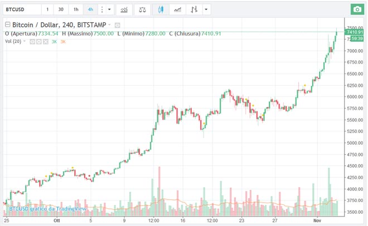Toggle the Bitcoin / Dollar series visibility eye
Image resolution: width=368 pixels, height=226 pixels.
(117, 25)
